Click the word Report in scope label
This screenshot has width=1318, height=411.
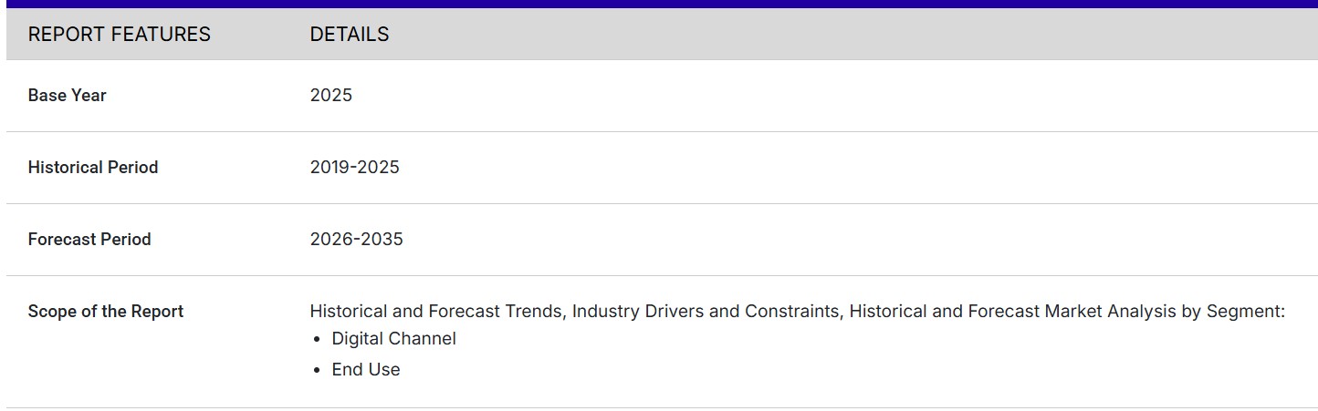157,312
